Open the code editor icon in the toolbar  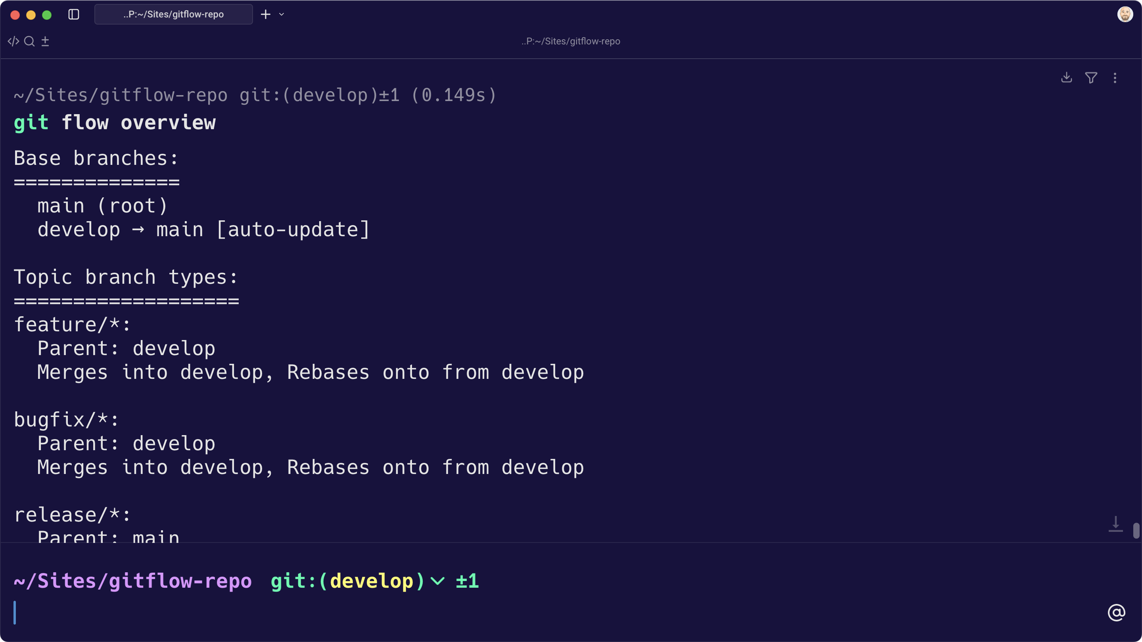(x=14, y=41)
